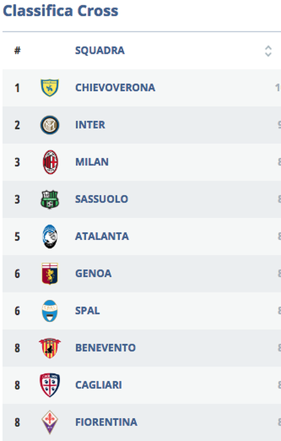This screenshot has width=281, height=441.
Task: Click the Cagliari team crest
Action: [49, 385]
